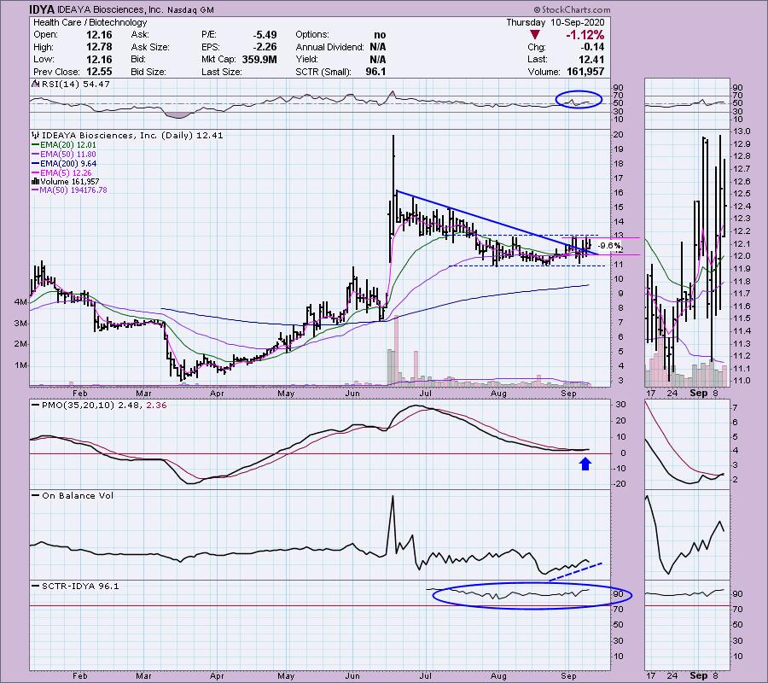
Task: Click the P/E value -5.49
Action: 265,35
